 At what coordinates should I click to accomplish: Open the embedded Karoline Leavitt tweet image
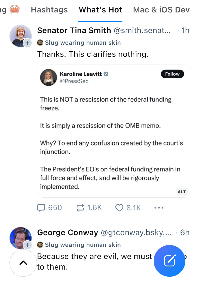[x=113, y=132]
